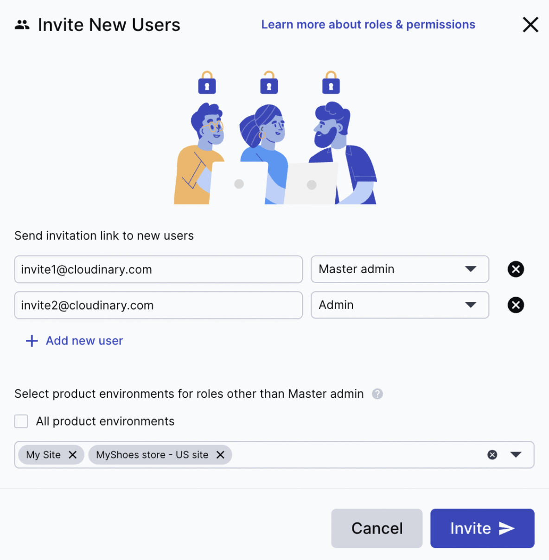Remove the invite1@cloudinary.com user row
This screenshot has height=560, width=549.
516,269
